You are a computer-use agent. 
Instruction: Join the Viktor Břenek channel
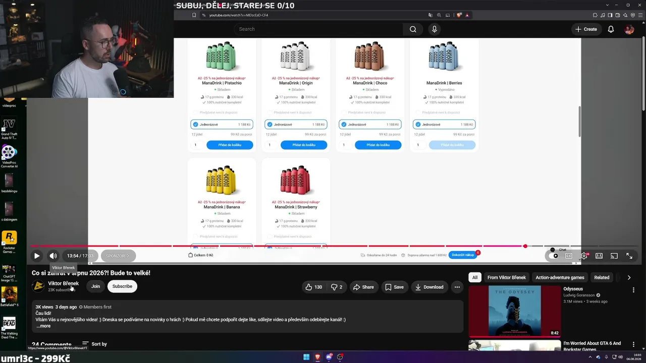[x=95, y=286]
